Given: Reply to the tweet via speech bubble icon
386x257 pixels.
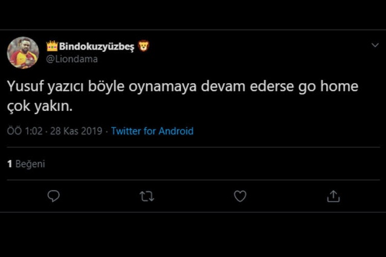Looking at the screenshot, I should click(53, 196).
